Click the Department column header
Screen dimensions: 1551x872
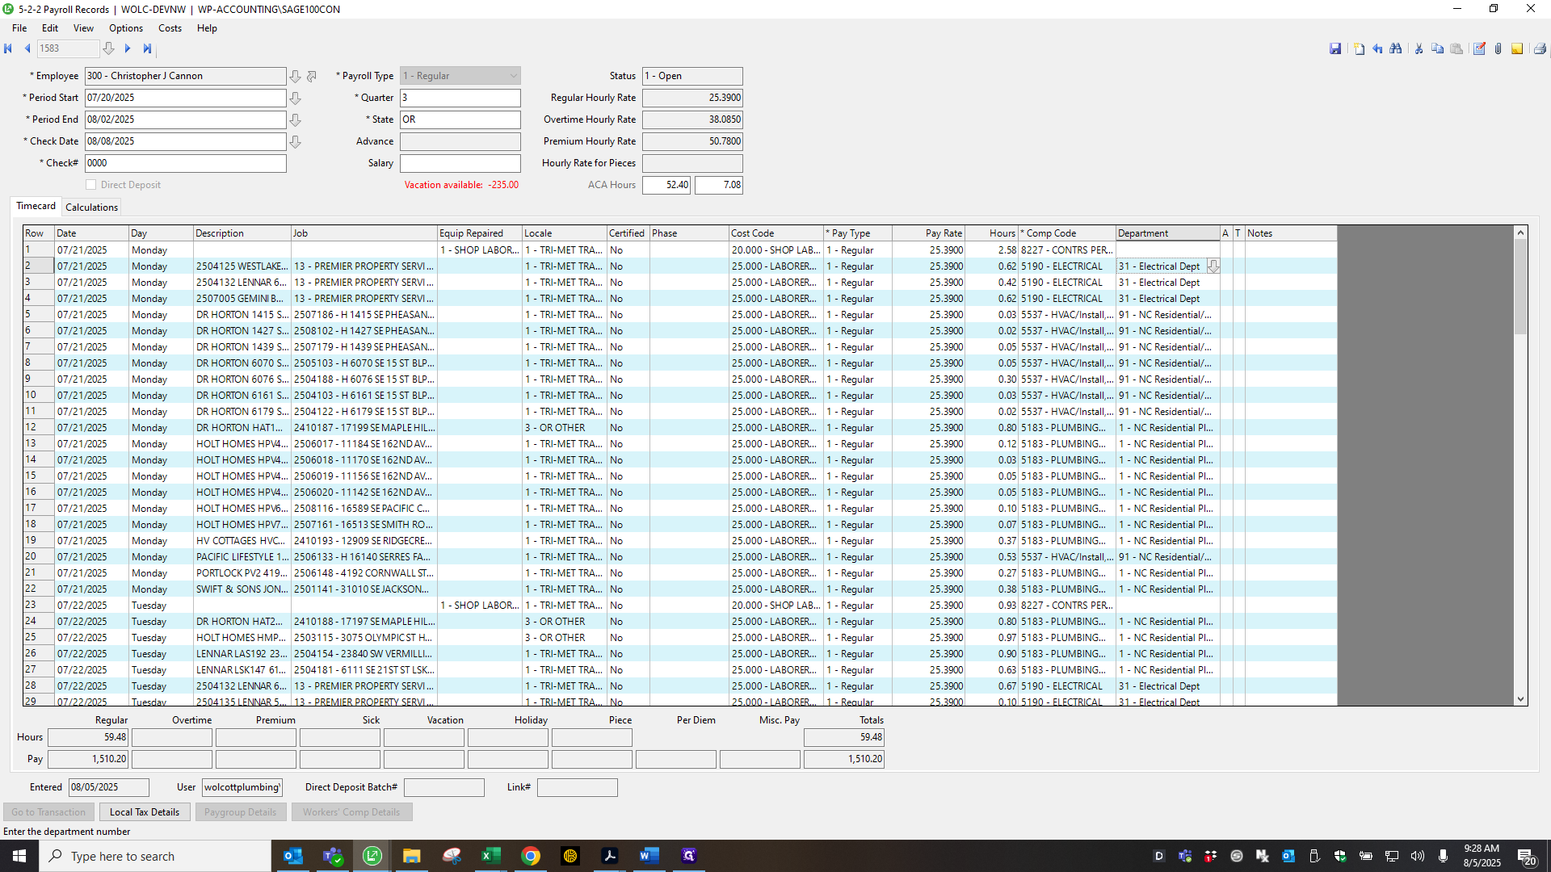1167,233
